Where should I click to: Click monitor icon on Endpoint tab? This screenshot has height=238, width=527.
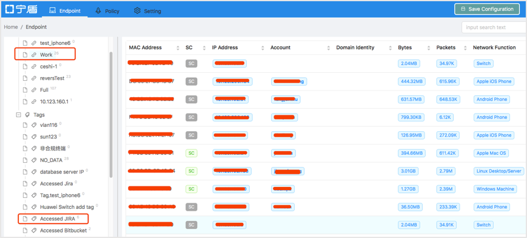click(x=52, y=10)
